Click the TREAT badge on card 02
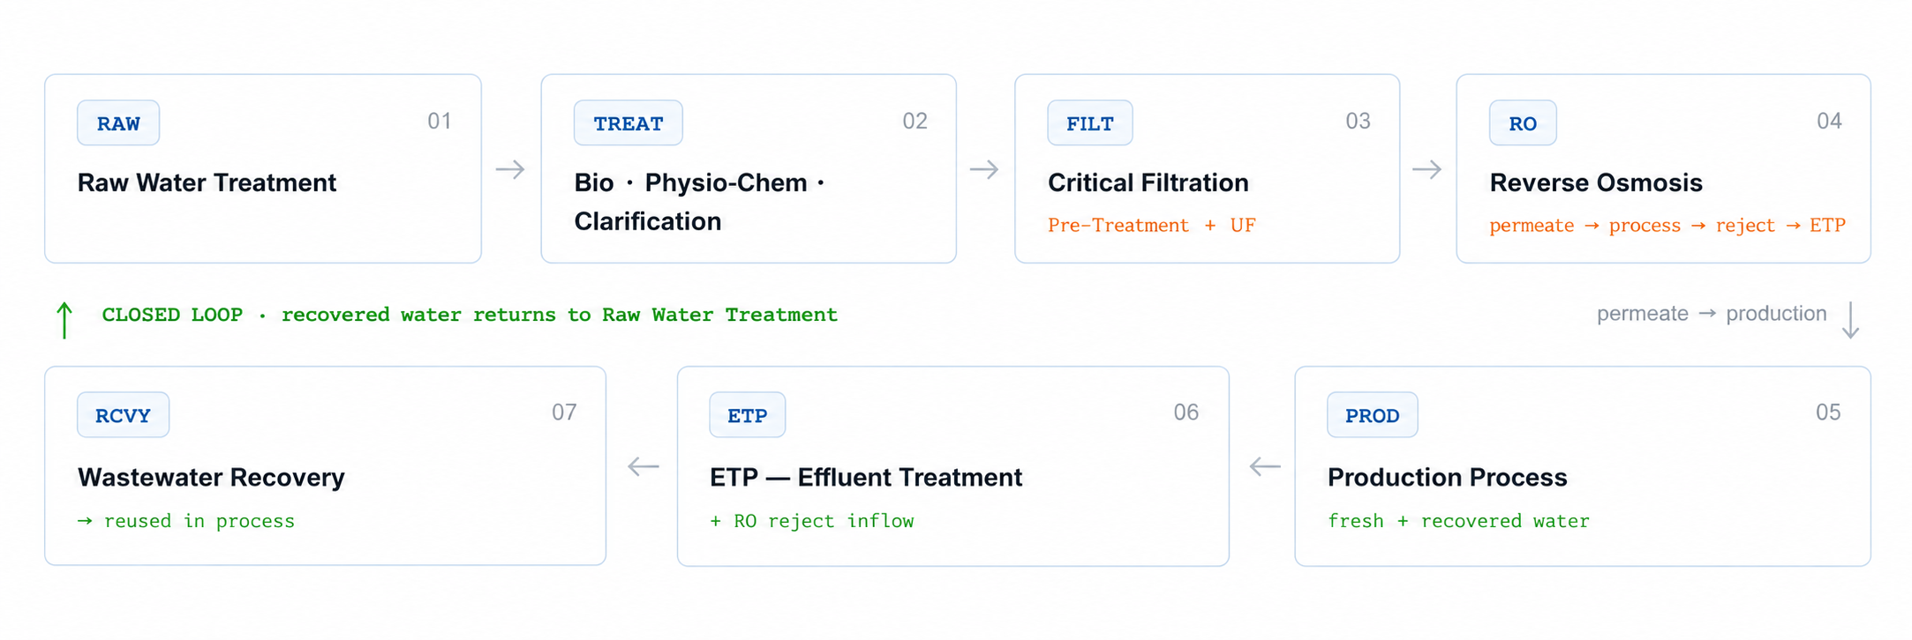 (628, 123)
